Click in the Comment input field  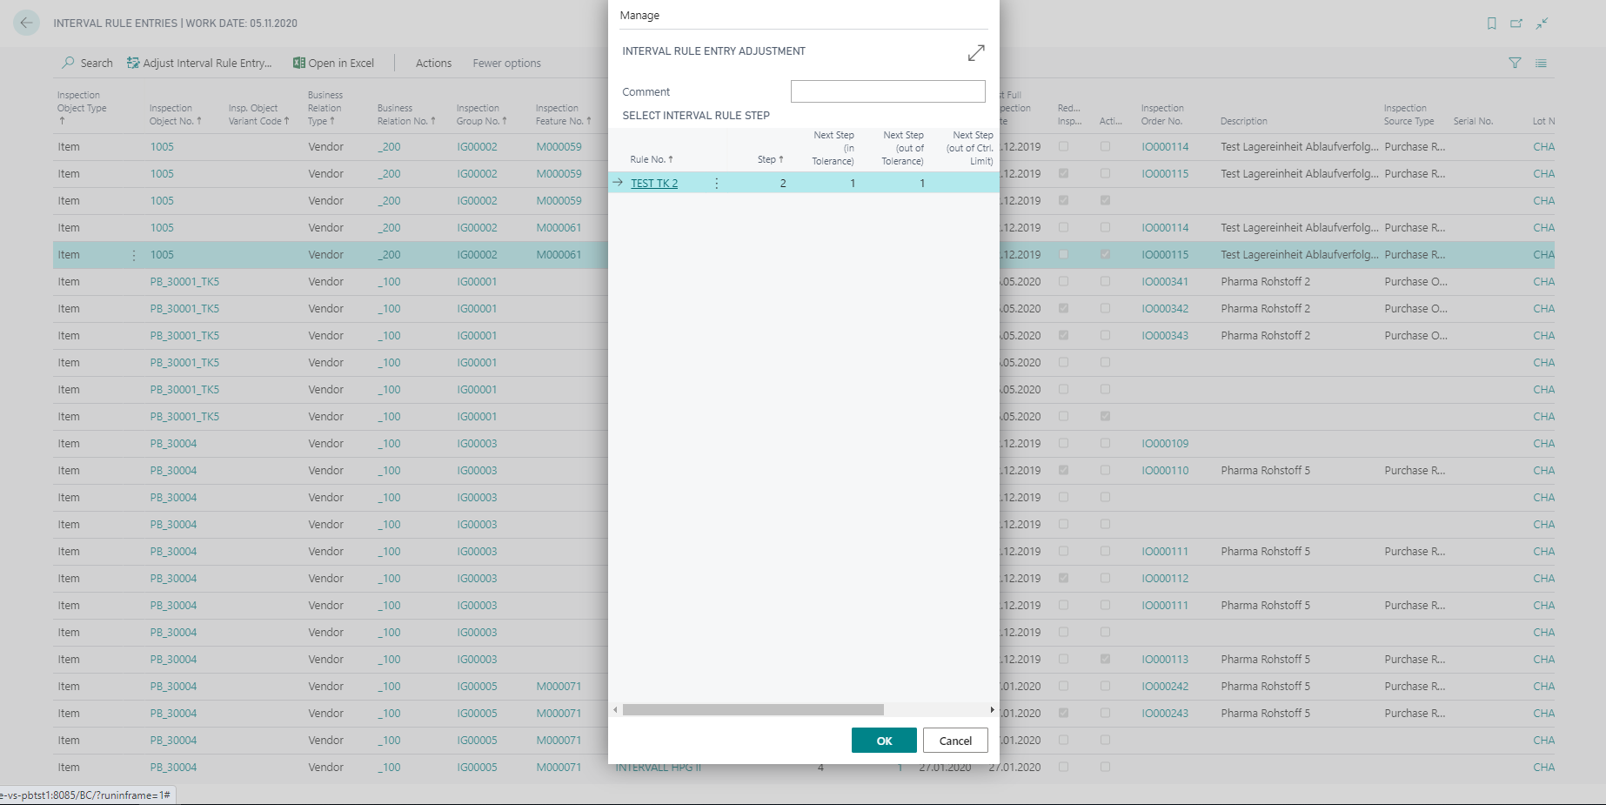point(887,91)
